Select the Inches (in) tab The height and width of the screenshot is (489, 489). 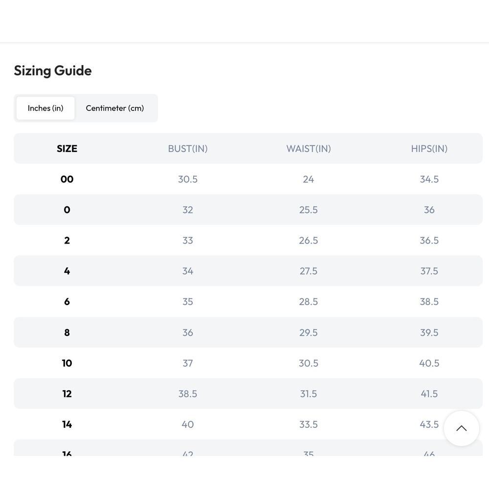45,108
